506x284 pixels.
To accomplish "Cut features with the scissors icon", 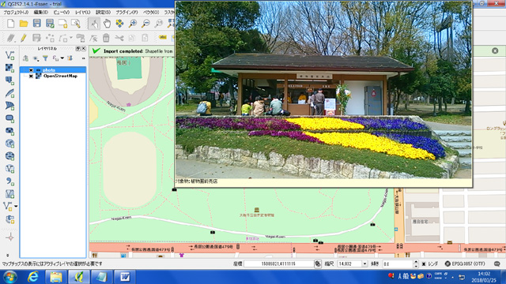I will (x=119, y=38).
